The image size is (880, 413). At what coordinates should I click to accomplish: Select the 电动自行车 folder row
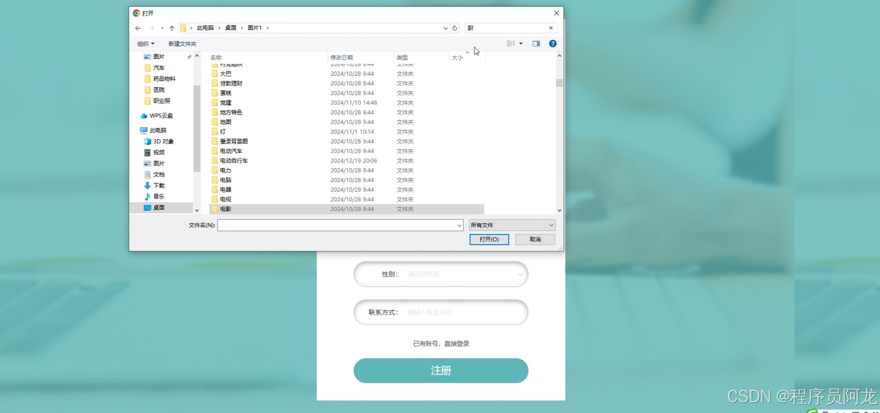(347, 161)
